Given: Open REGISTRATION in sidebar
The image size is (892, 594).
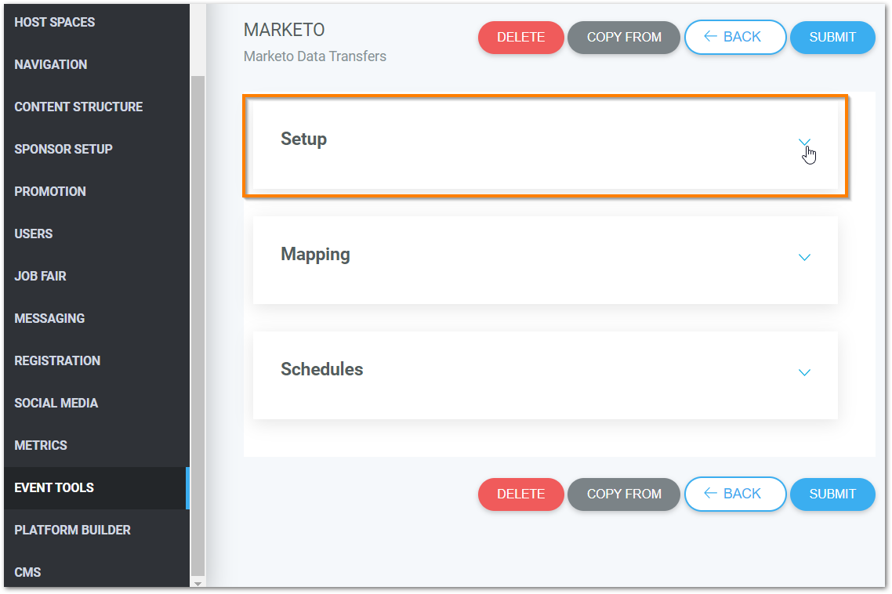Looking at the screenshot, I should tap(96, 360).
